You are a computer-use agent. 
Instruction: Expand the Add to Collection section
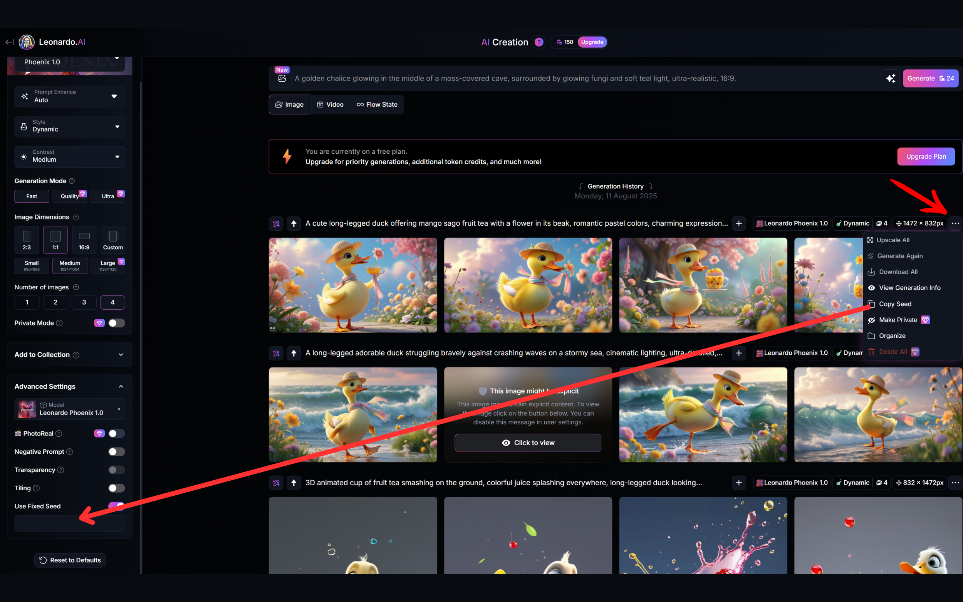pos(70,354)
